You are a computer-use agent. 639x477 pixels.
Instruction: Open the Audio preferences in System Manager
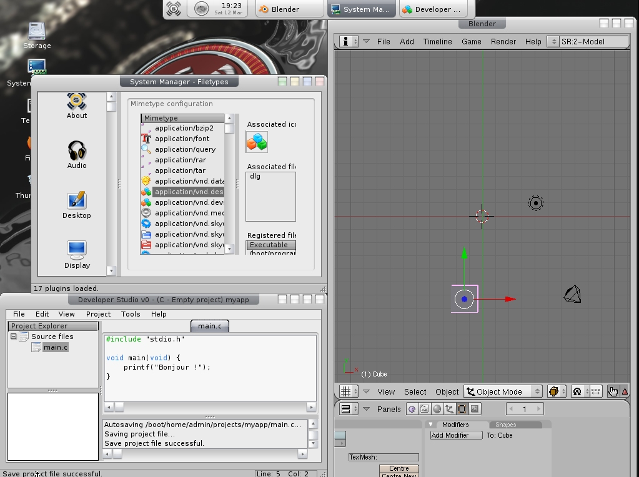pos(77,154)
